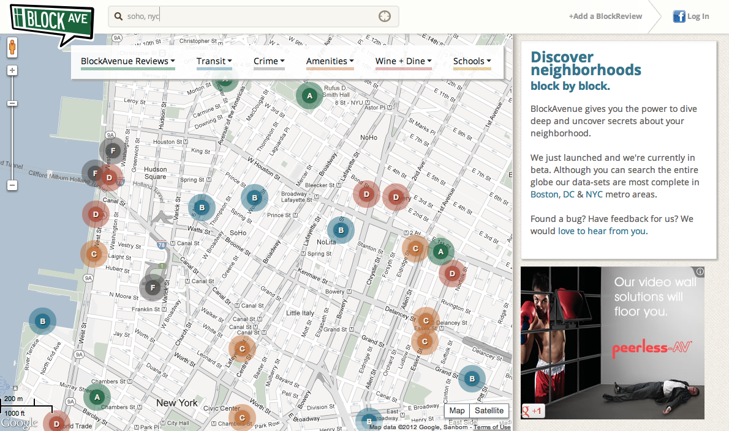Click the location search input field

point(254,17)
